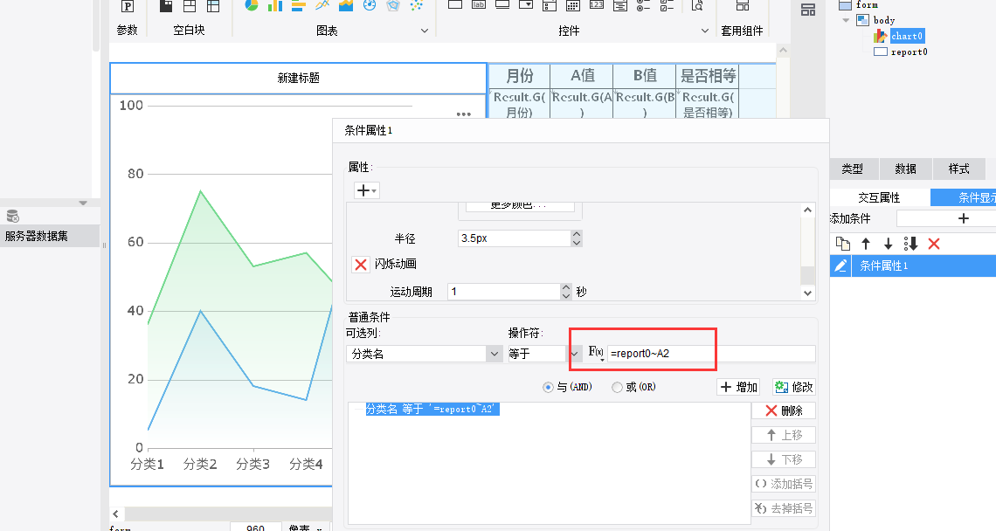Add the radio button group widget
The width and height of the screenshot is (996, 531).
643,6
